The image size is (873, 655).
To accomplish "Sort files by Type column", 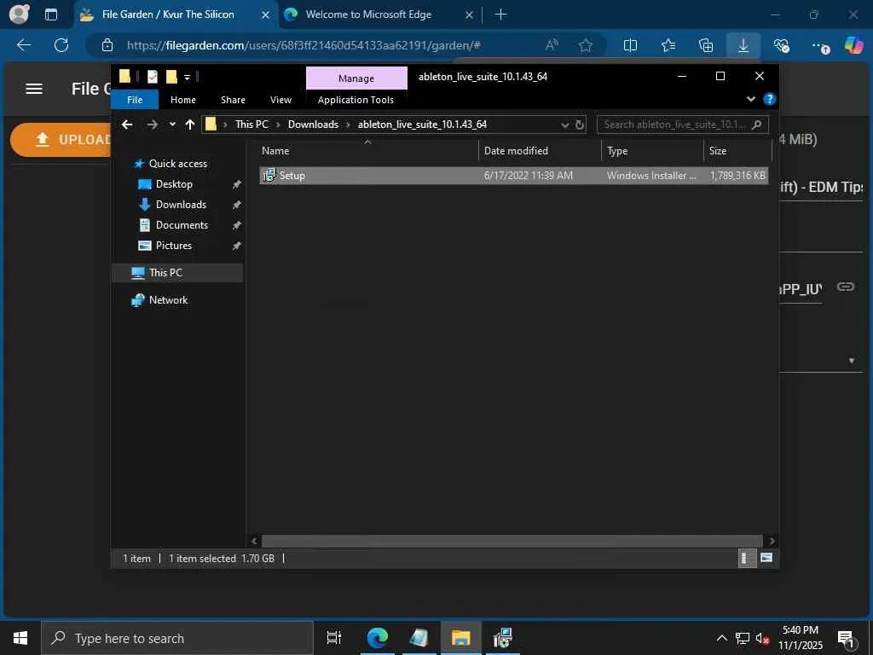I will [652, 150].
